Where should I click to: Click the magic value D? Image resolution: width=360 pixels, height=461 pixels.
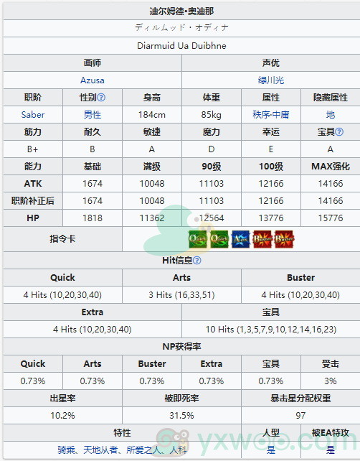[x=211, y=149]
